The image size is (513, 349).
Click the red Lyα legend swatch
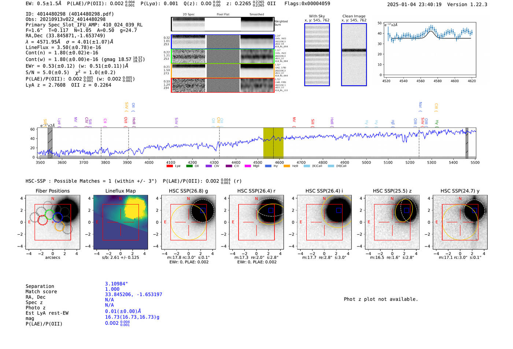point(170,166)
